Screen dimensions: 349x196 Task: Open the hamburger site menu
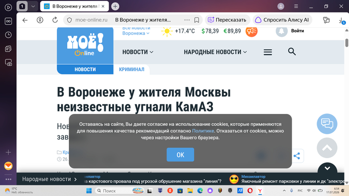(268, 52)
